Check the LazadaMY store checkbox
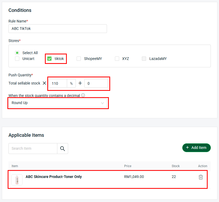Image resolution: width=219 pixels, height=202 pixels. 144,59
